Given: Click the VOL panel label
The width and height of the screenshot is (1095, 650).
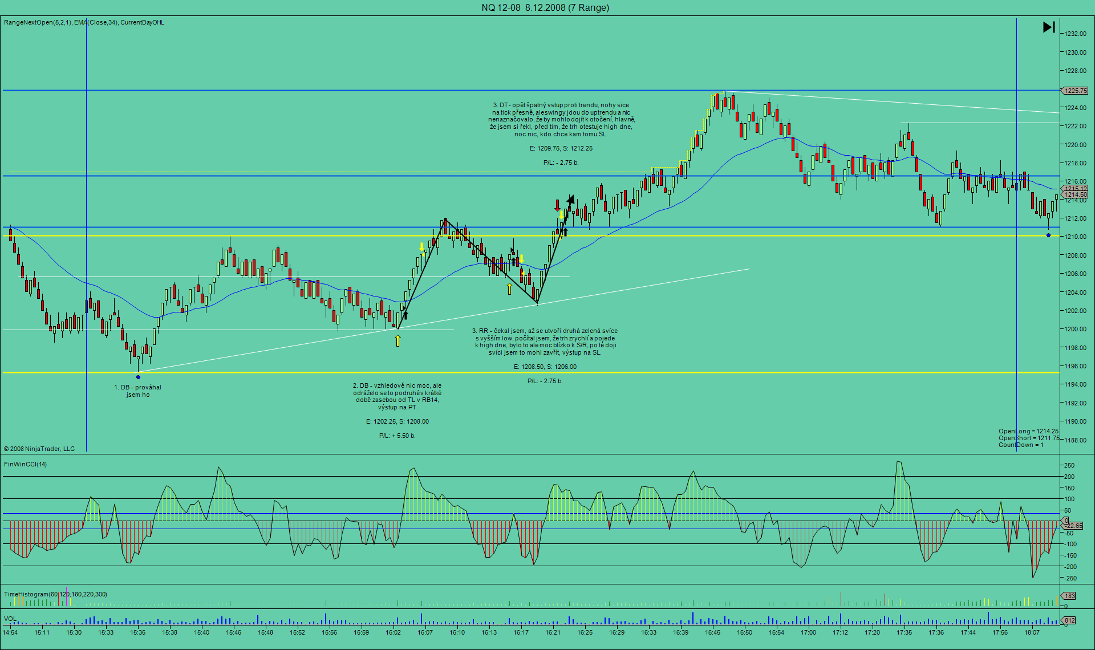Looking at the screenshot, I should [x=10, y=619].
